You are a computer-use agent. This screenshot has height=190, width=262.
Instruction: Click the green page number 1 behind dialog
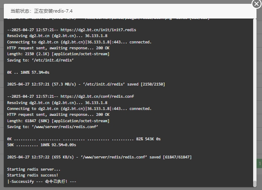point(259,163)
